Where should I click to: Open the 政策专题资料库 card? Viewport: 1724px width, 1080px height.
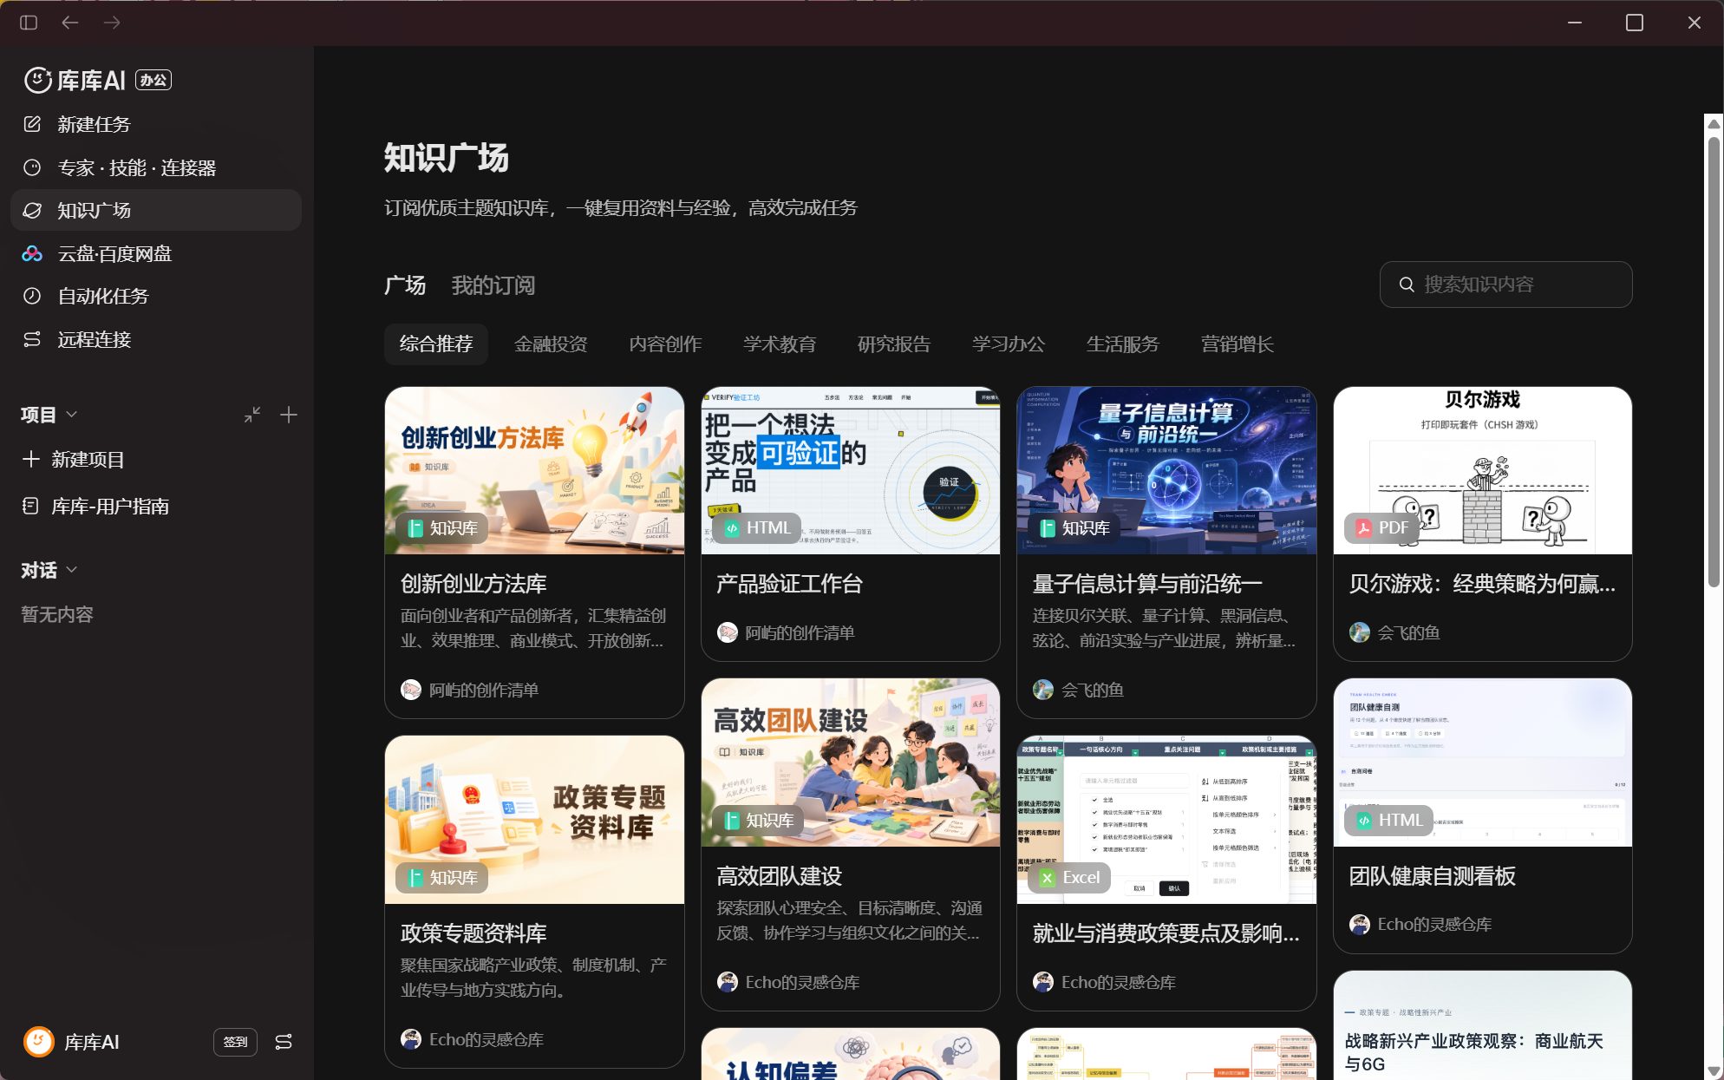point(534,902)
